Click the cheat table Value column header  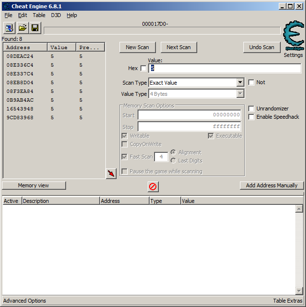point(242,201)
